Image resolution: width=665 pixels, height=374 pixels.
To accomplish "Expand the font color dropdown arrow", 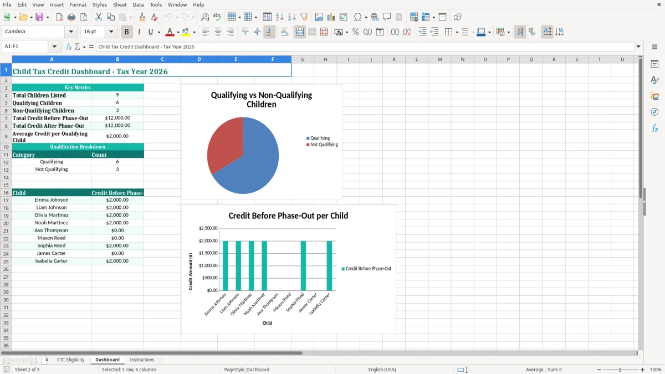I will click(178, 32).
